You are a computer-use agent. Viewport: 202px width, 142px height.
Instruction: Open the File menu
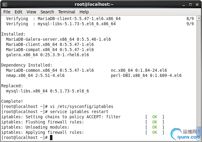click(7, 12)
